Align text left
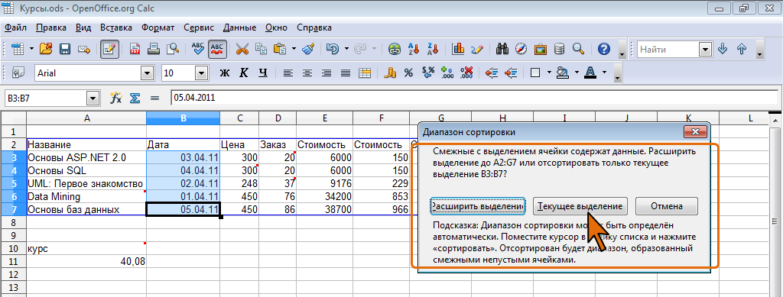The width and height of the screenshot is (783, 297). pyautogui.click(x=288, y=73)
